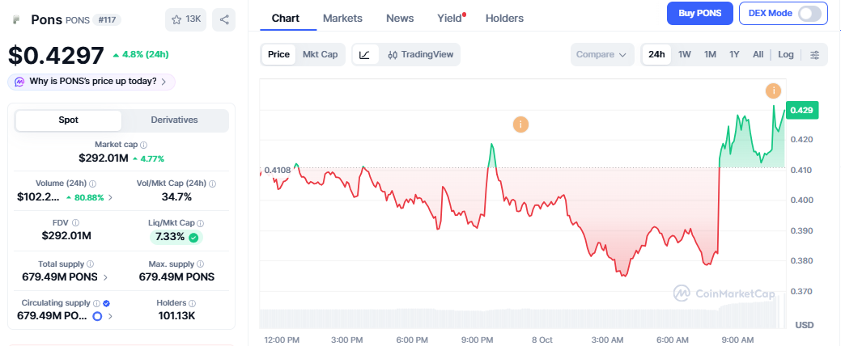
Task: Open the chart settings sliders icon
Action: [815, 55]
